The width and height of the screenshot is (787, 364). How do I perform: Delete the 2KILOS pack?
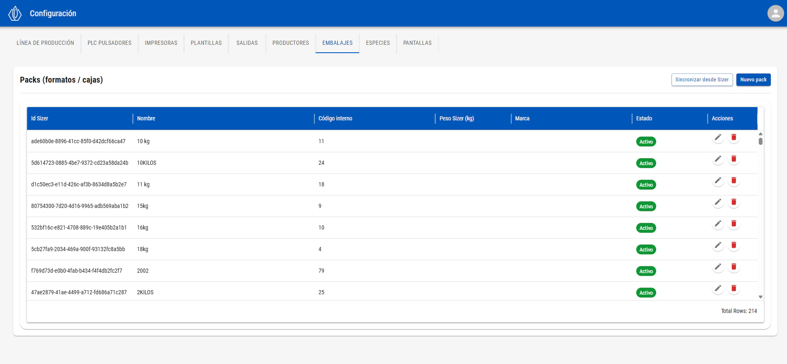(x=734, y=288)
